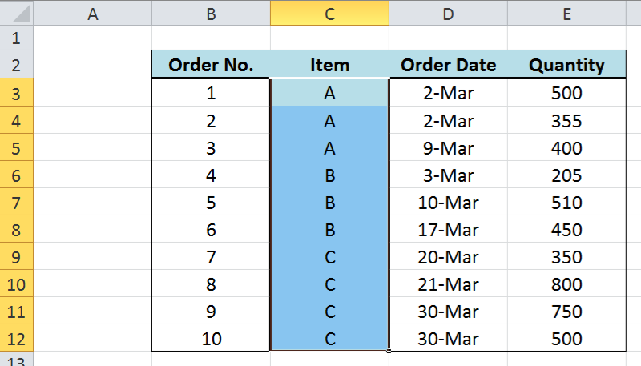Viewport: 641px width, 366px height.
Task: Select the cell showing quantity 205
Action: click(566, 175)
